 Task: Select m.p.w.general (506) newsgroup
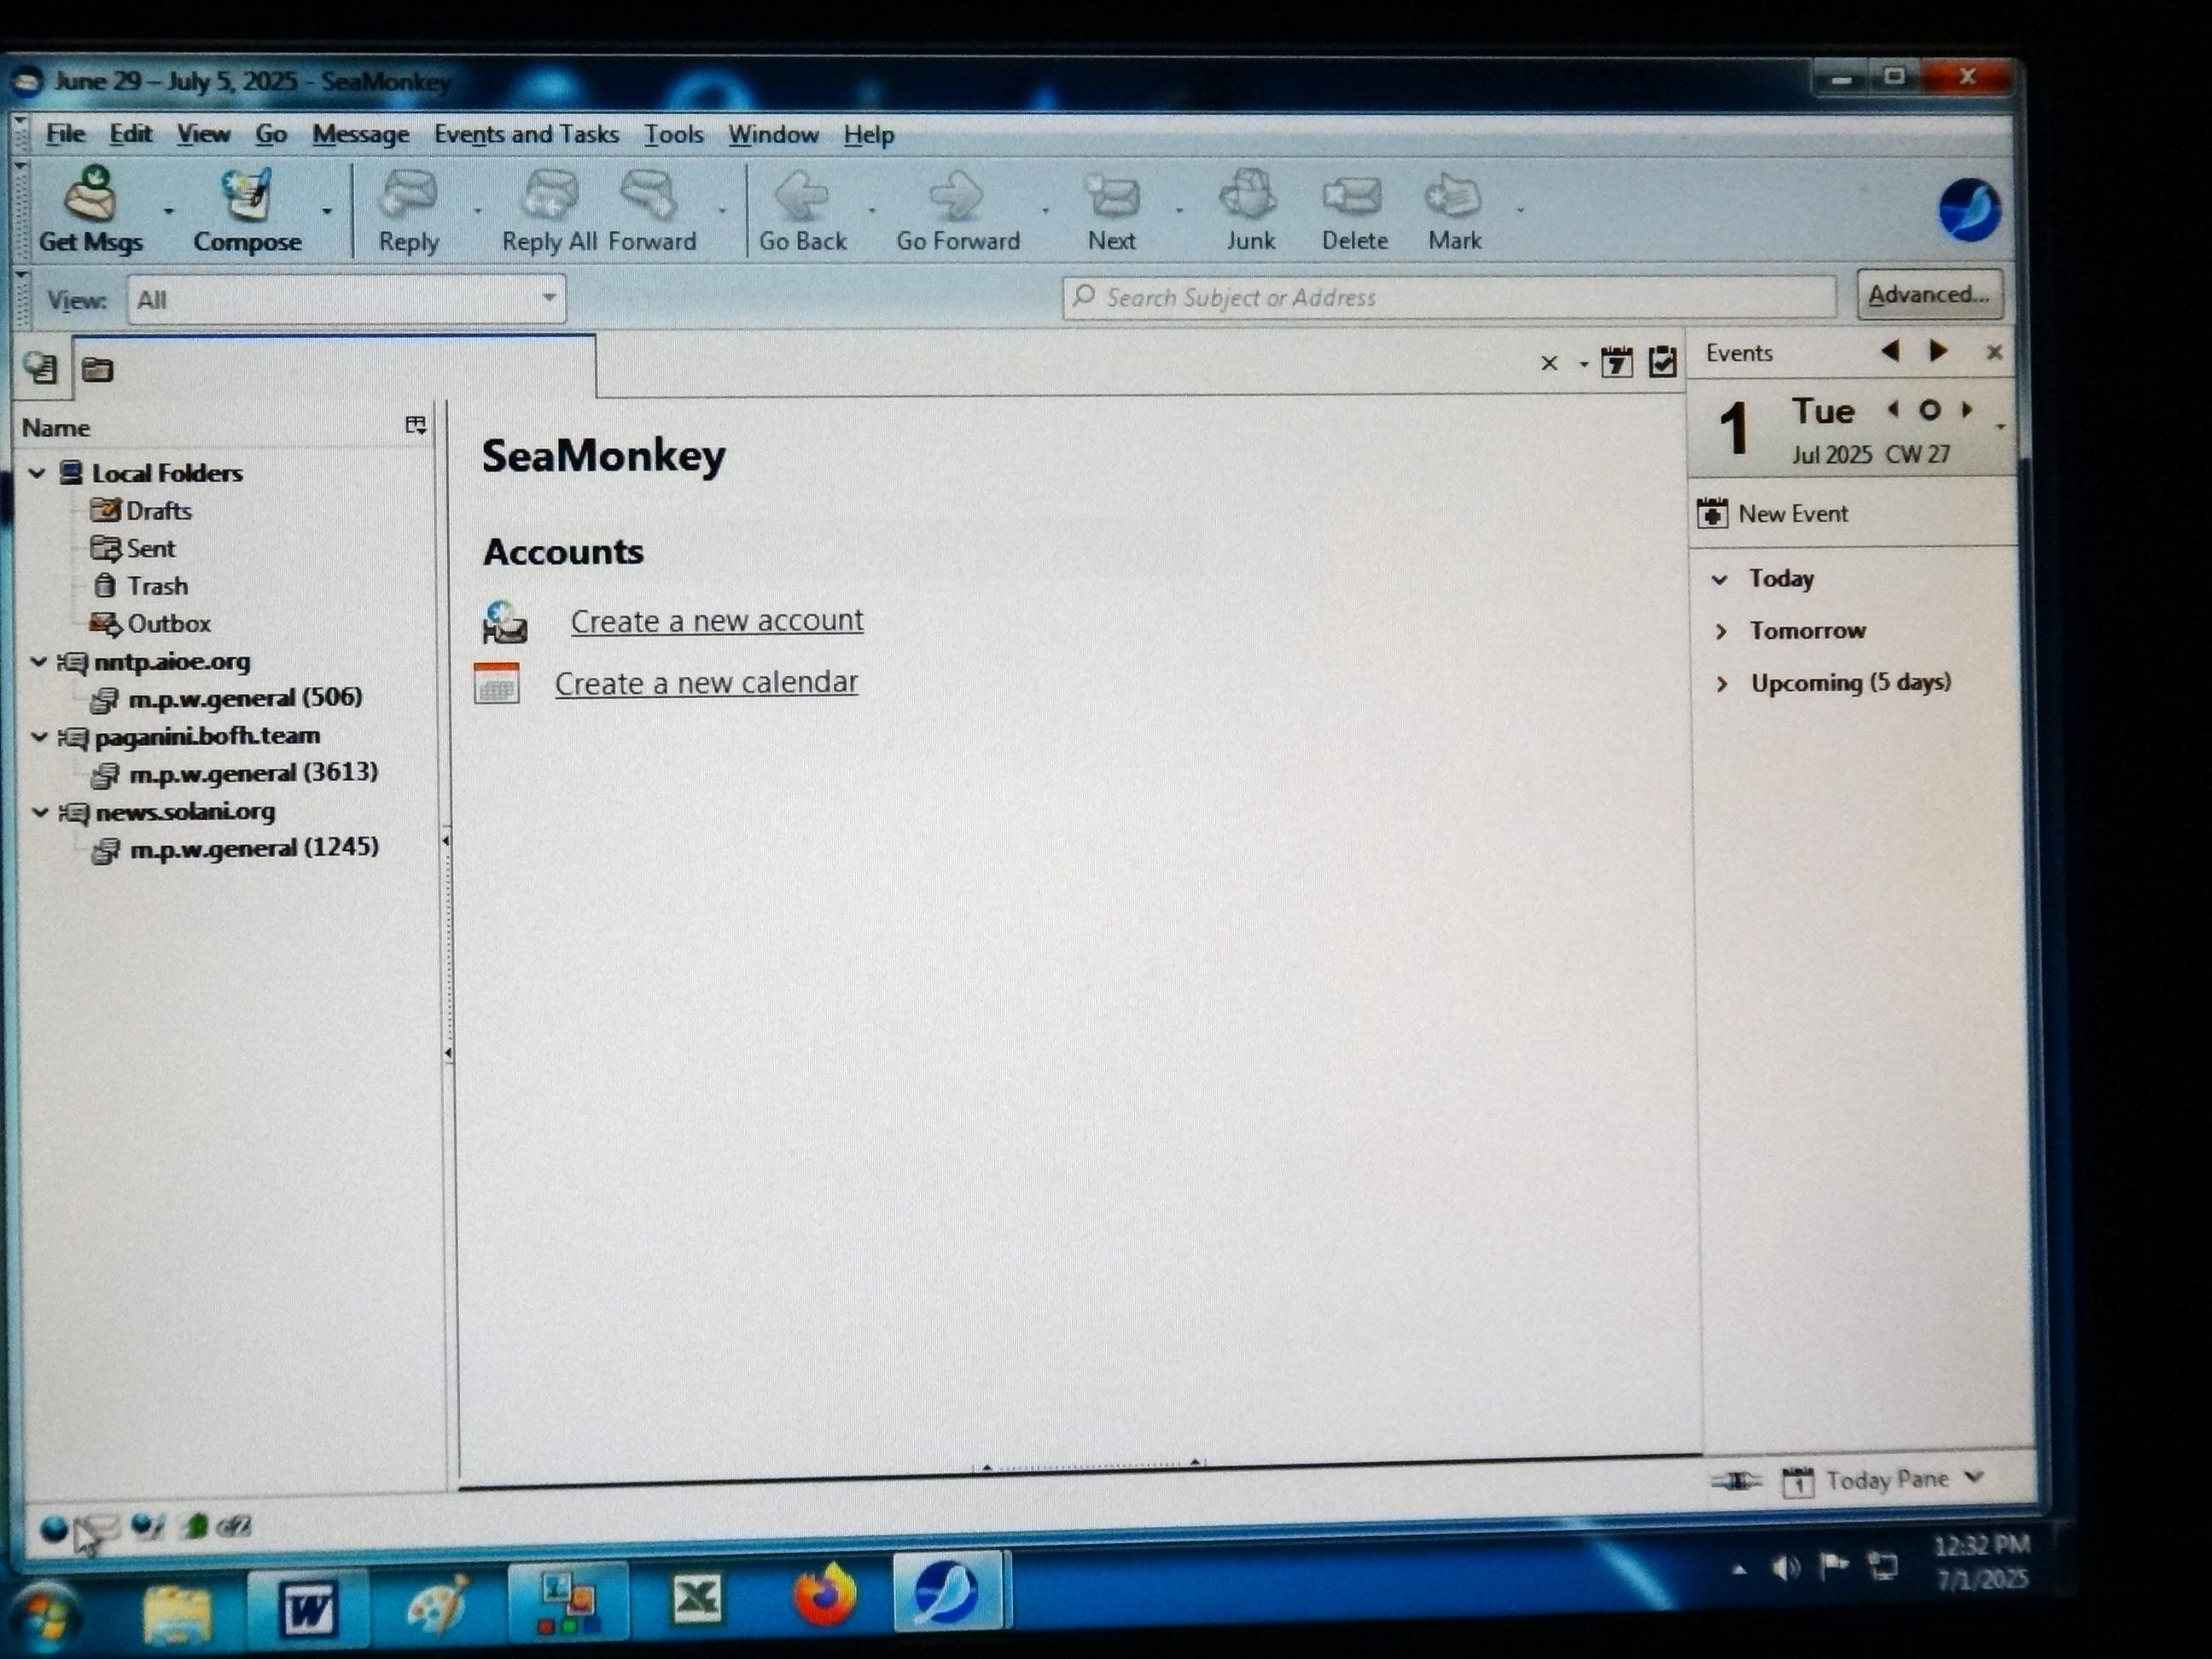[227, 698]
